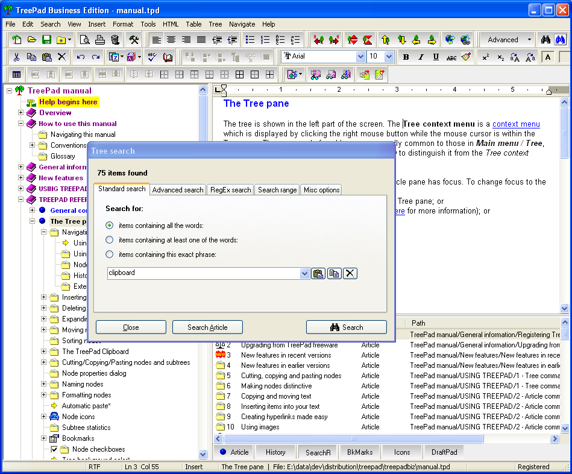
Task: Run the ABC spell check icon
Action: 152,57
